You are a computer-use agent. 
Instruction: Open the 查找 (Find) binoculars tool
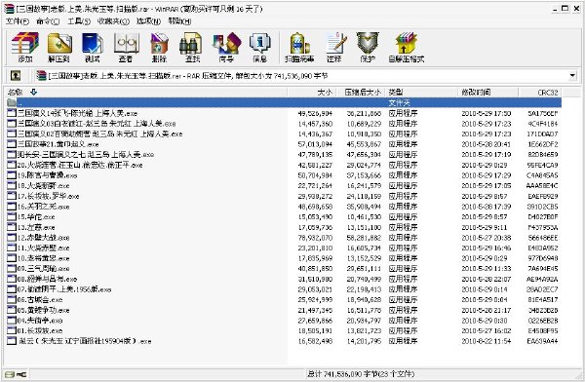point(192,48)
